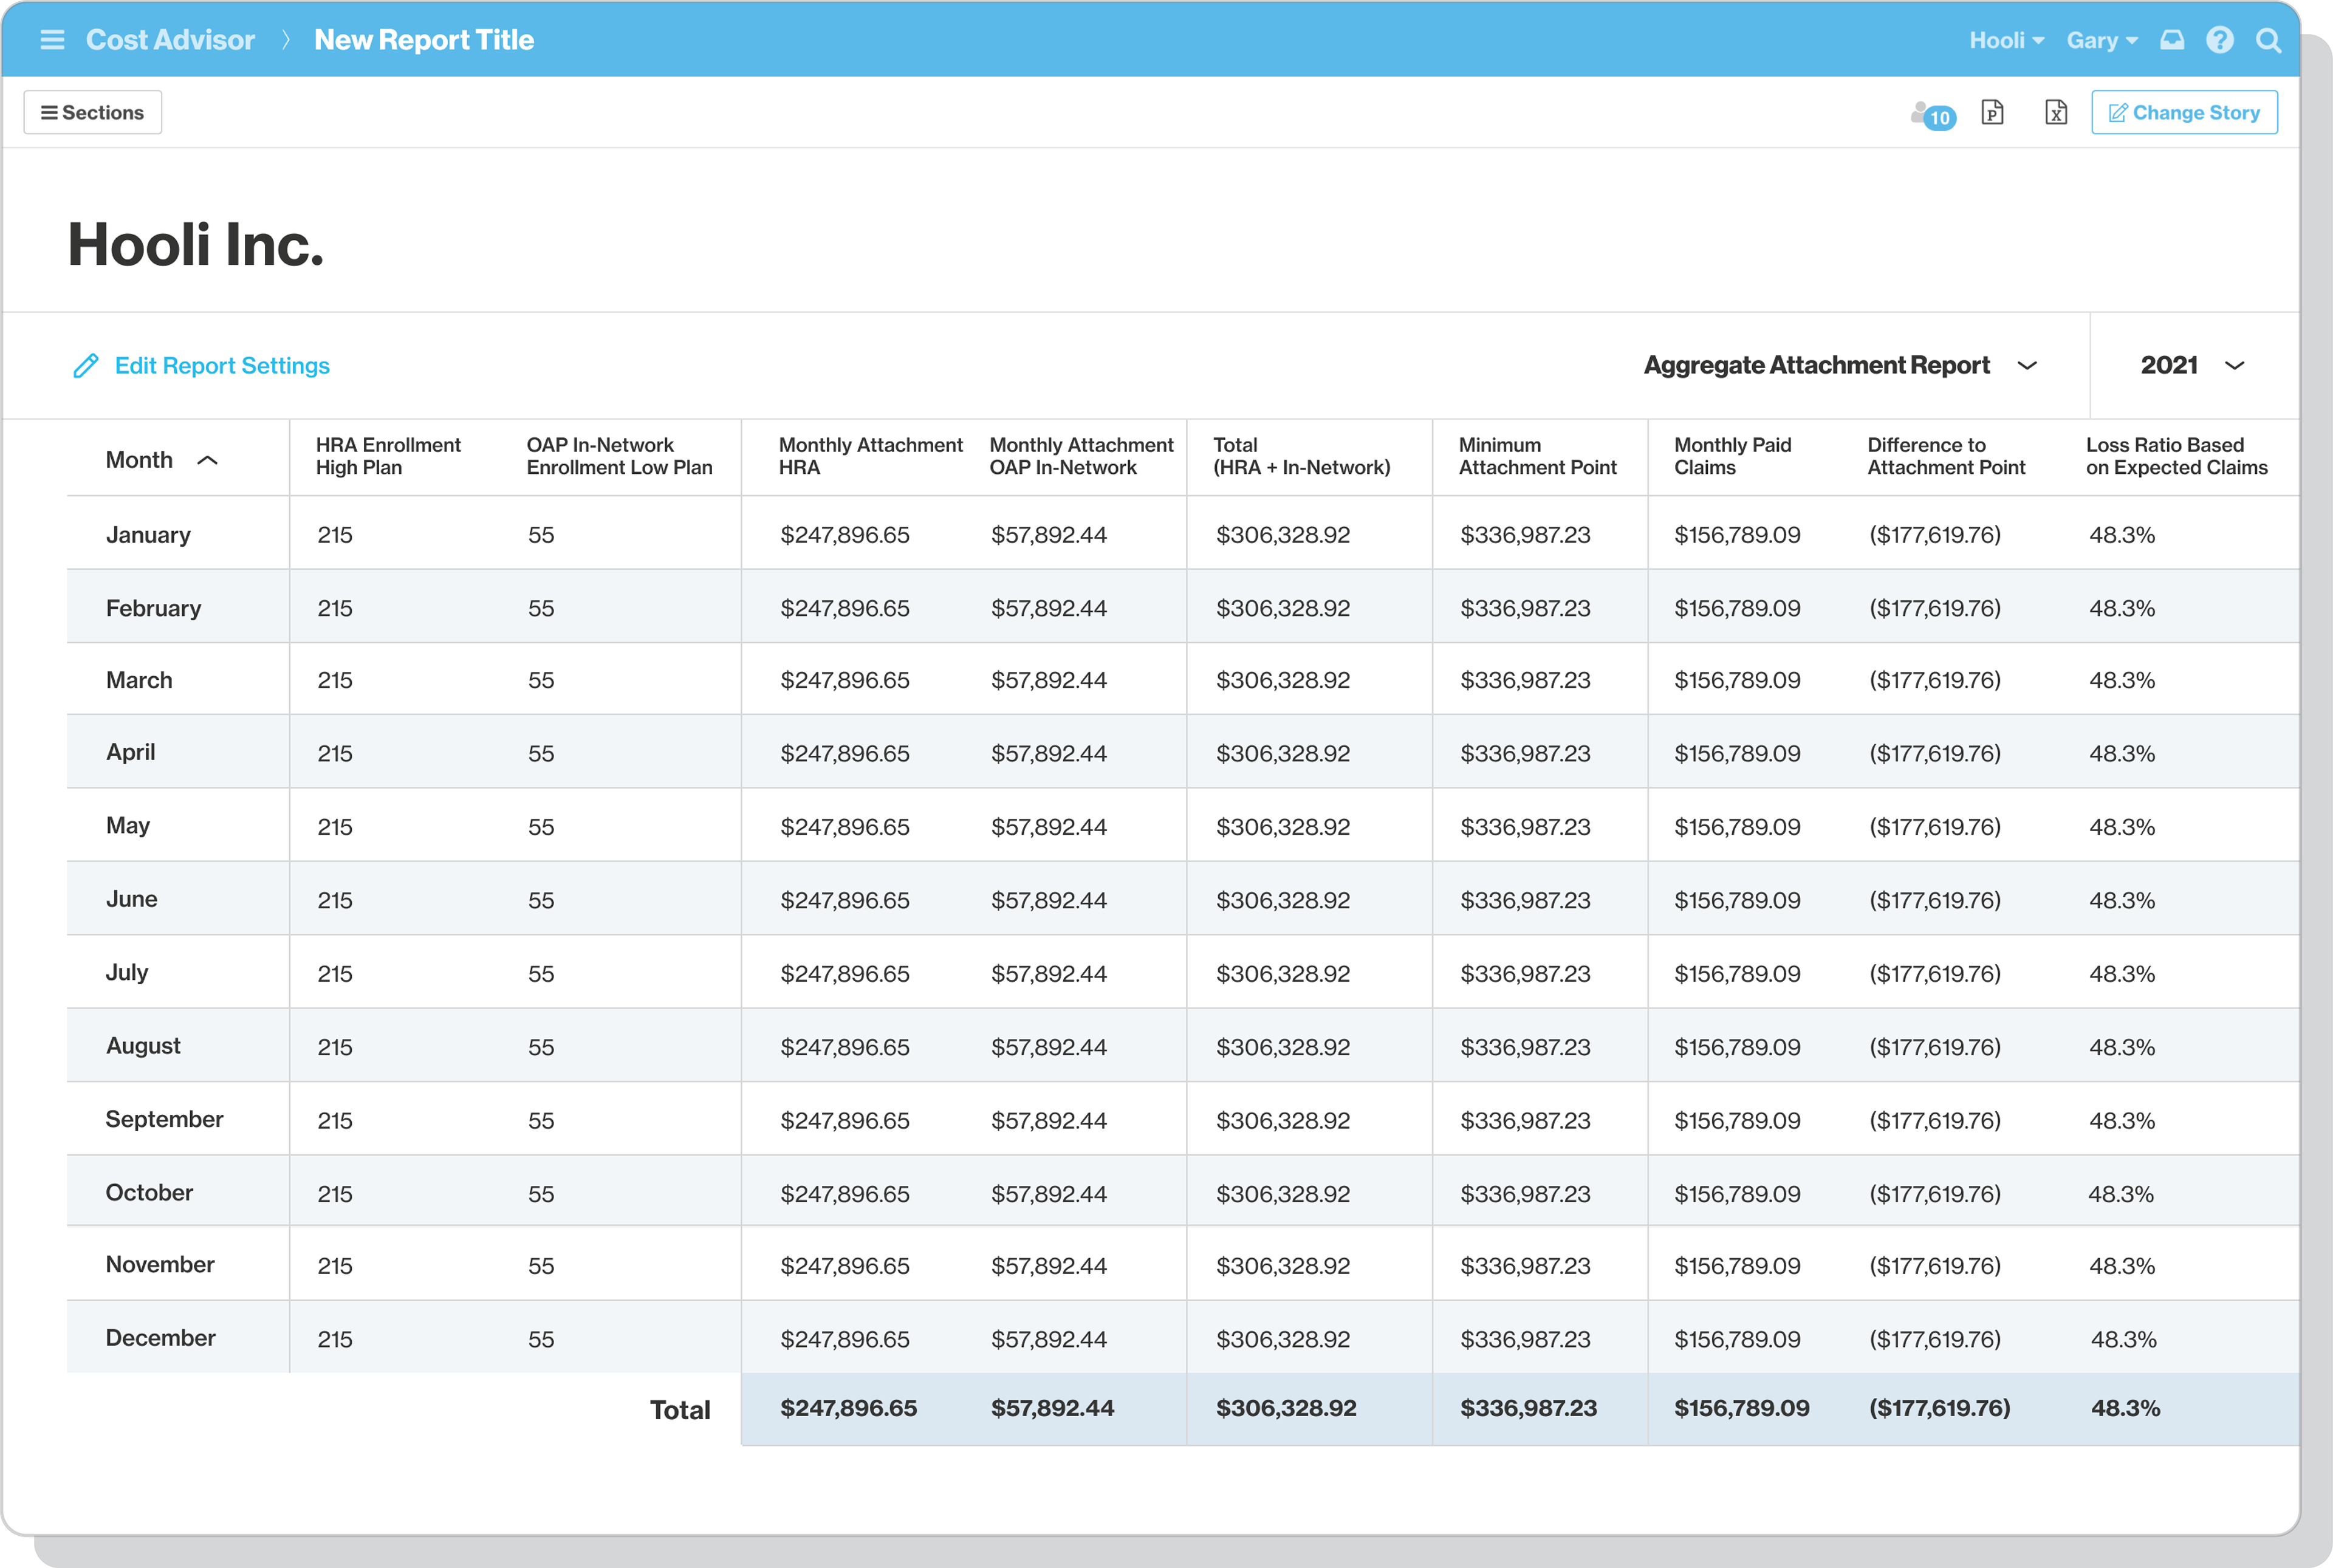
Task: Go to Cost Advisor breadcrumb
Action: click(170, 40)
